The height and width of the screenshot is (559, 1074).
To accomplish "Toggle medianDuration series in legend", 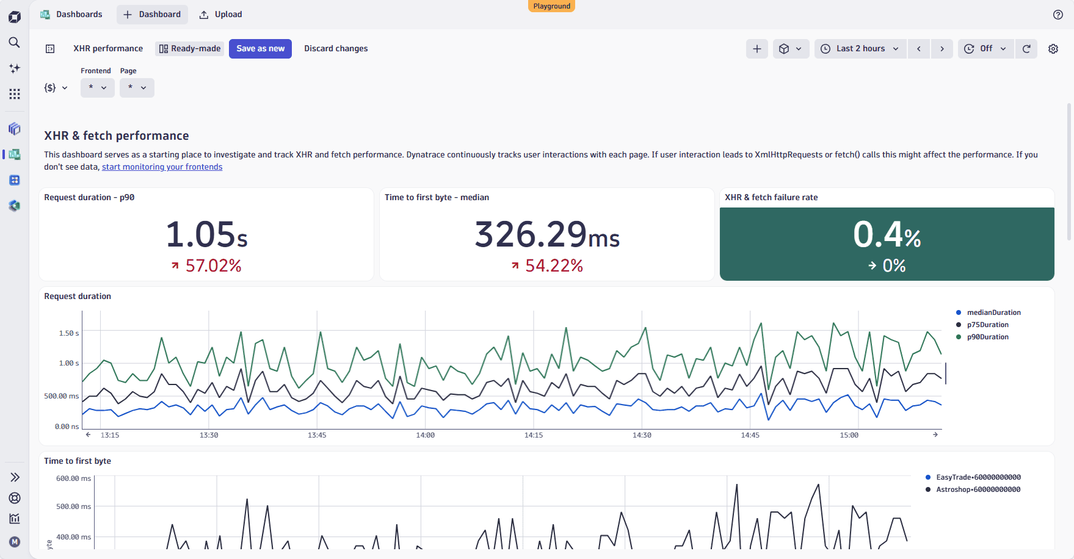I will tap(993, 312).
